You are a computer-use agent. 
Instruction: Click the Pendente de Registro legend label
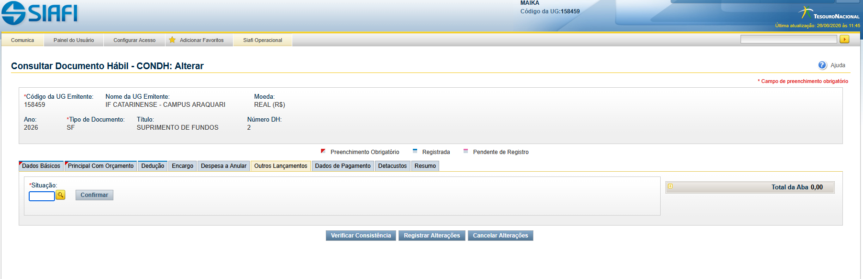click(501, 152)
